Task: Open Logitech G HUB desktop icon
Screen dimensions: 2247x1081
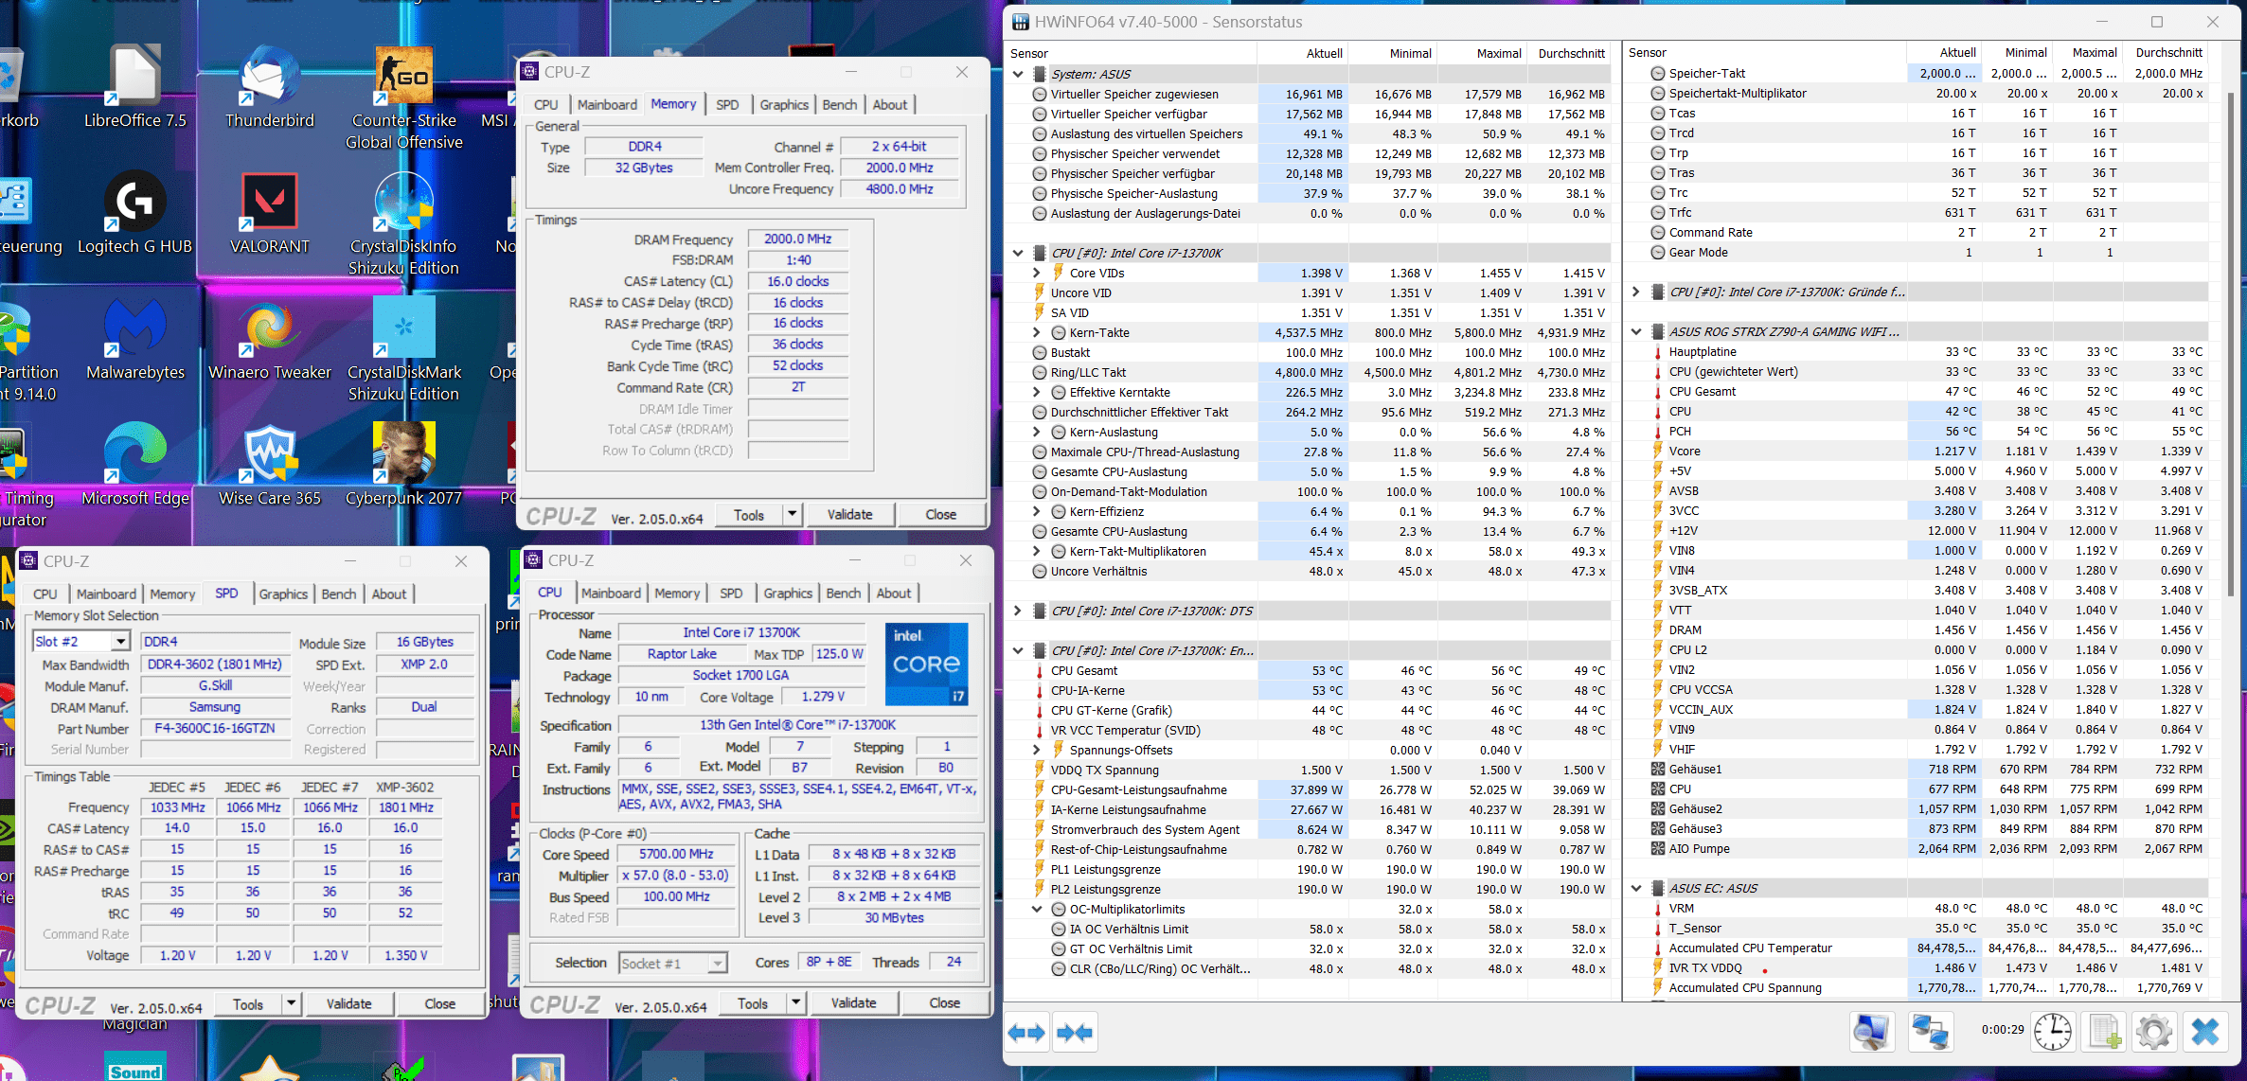Action: (134, 213)
